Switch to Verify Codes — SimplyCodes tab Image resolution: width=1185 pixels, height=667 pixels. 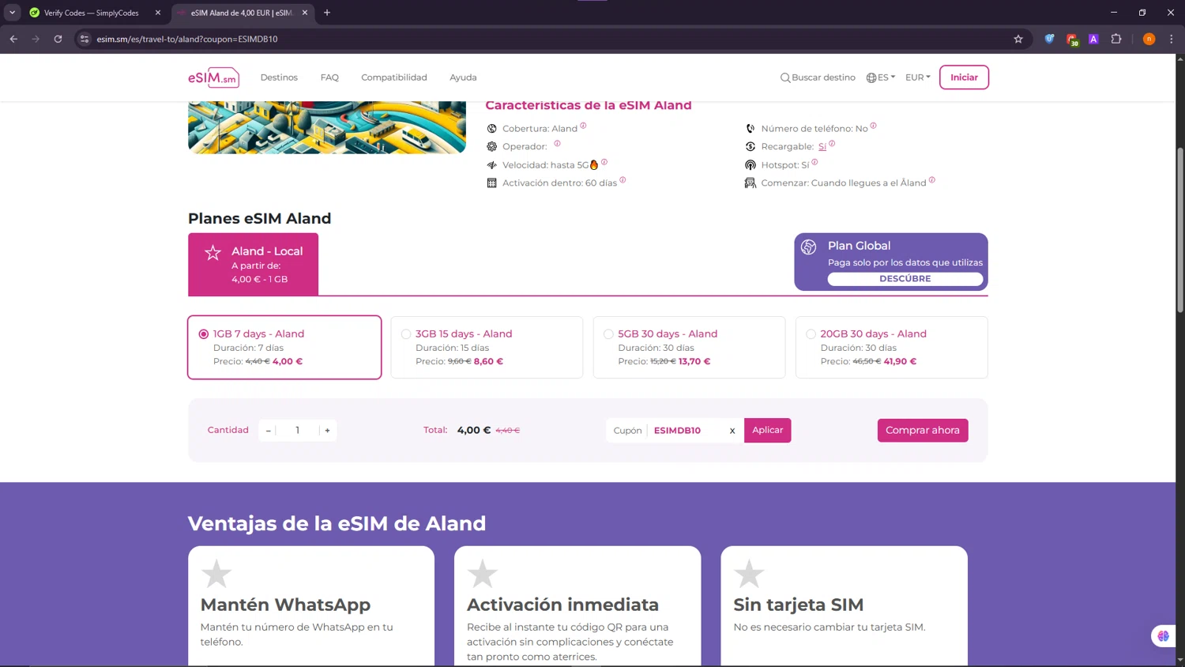click(94, 13)
